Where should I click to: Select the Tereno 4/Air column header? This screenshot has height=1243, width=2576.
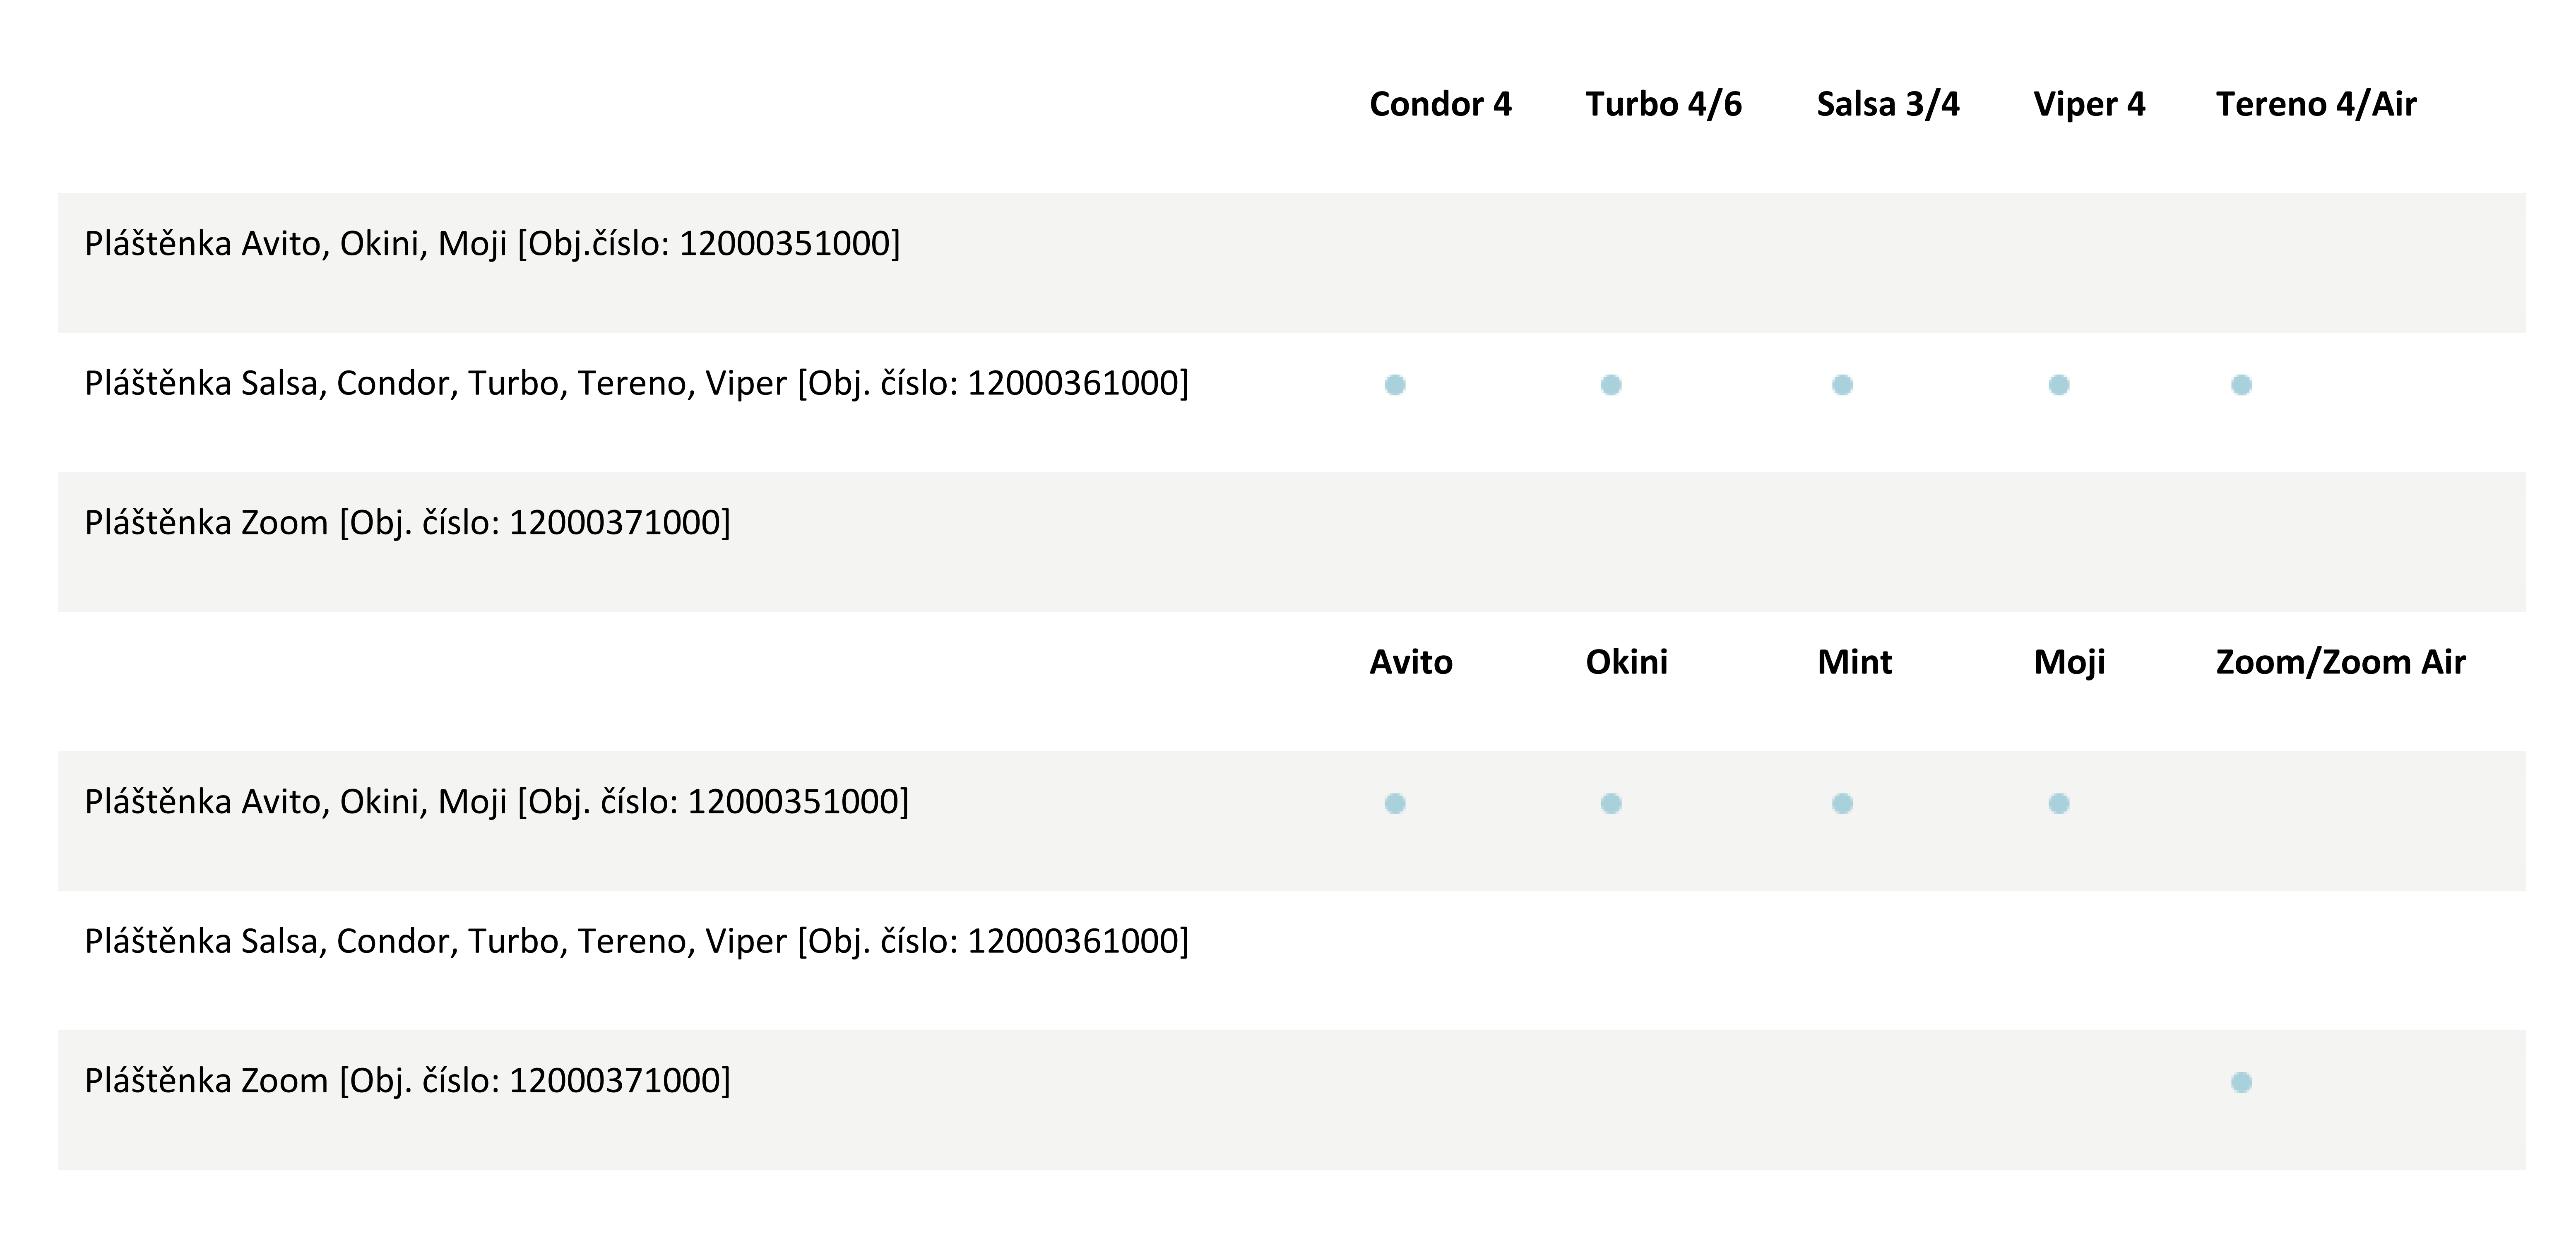pos(2316,104)
